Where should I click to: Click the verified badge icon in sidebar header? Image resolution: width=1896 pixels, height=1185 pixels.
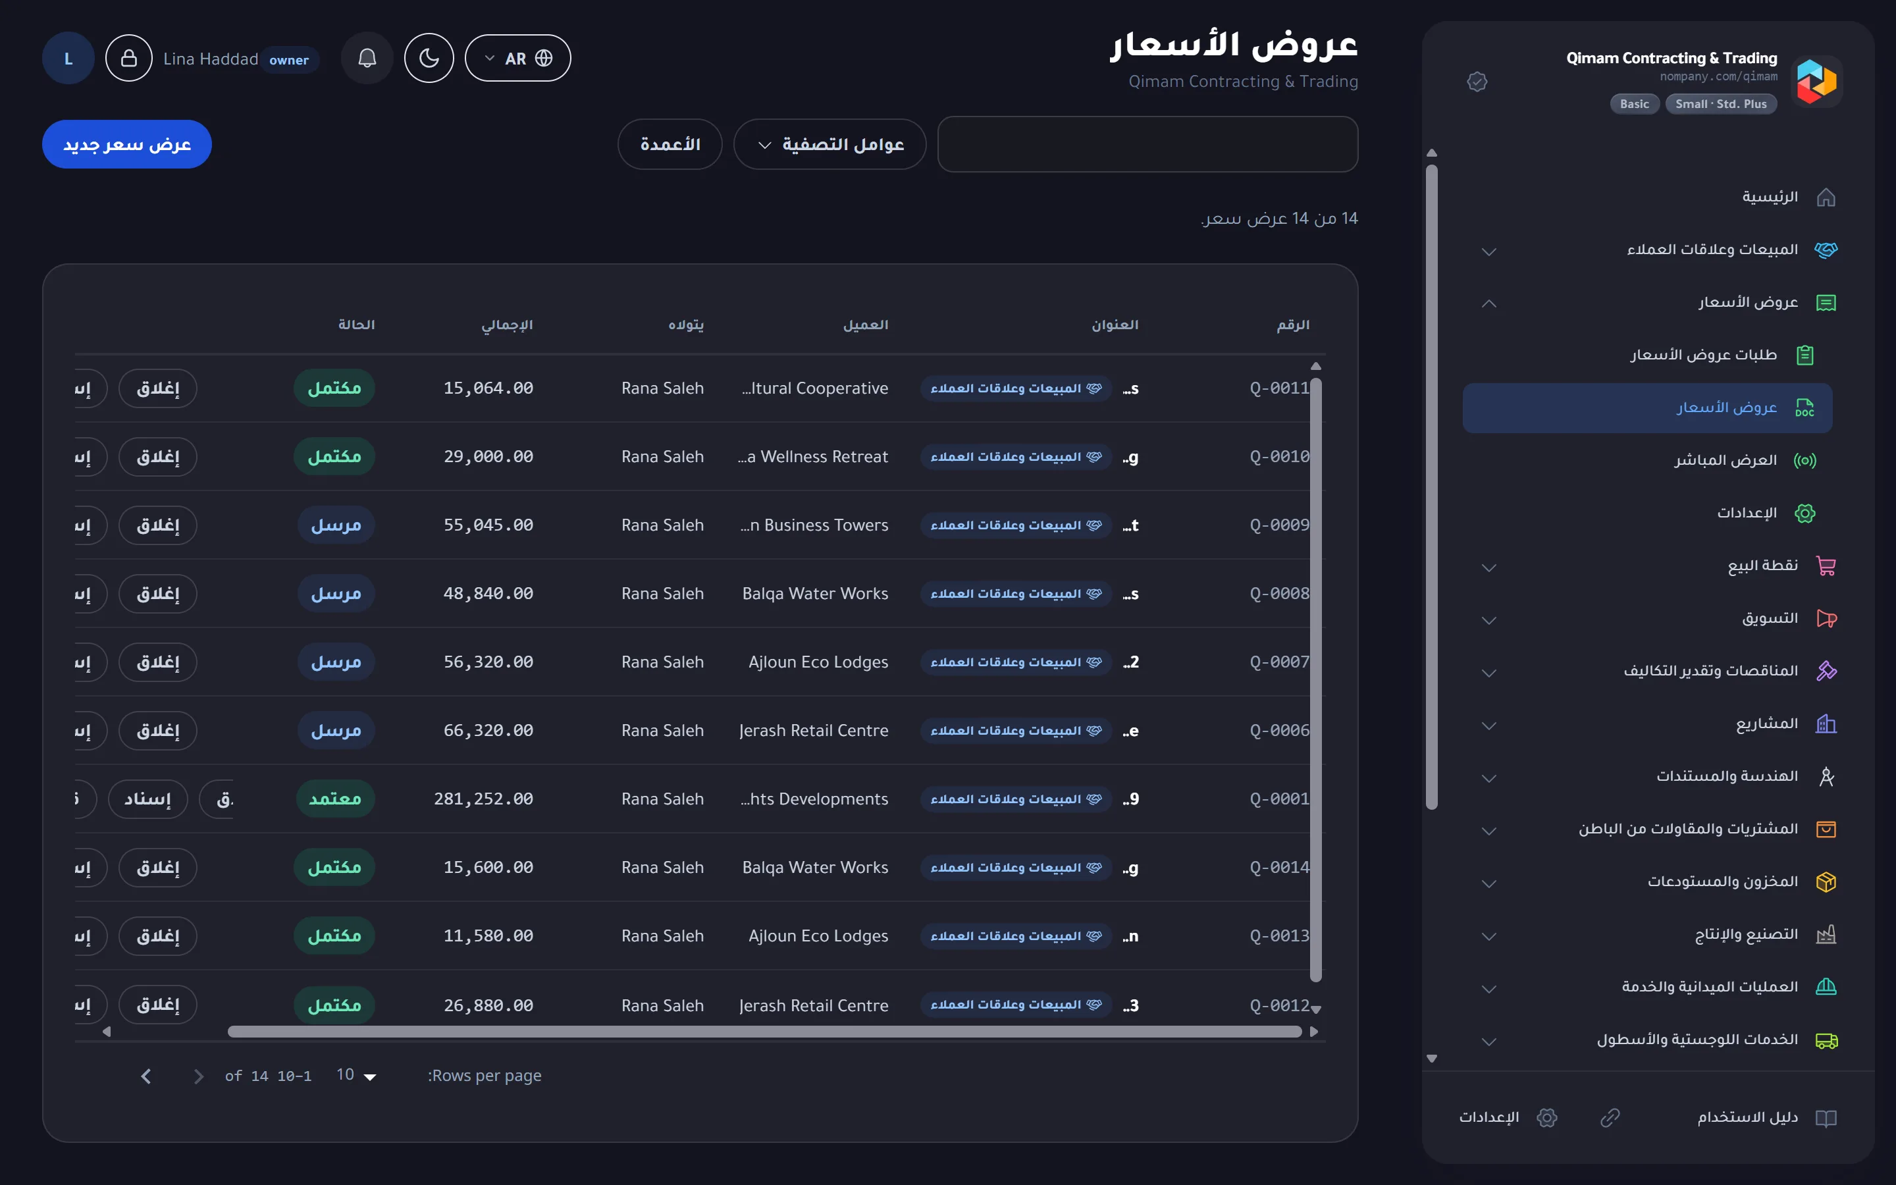1477,82
